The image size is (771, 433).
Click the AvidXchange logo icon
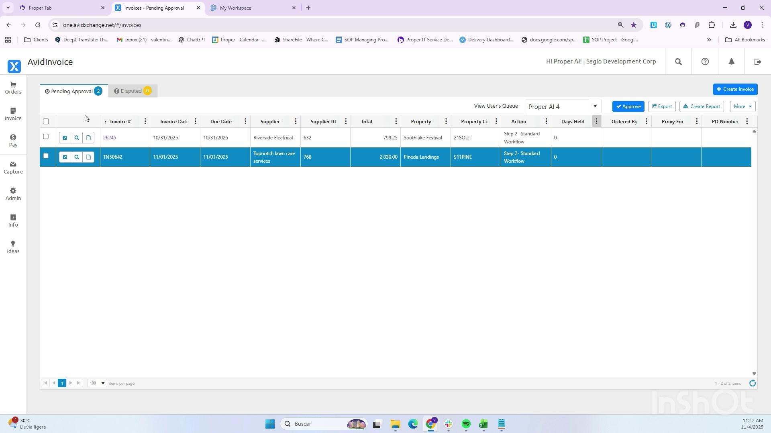point(14,66)
